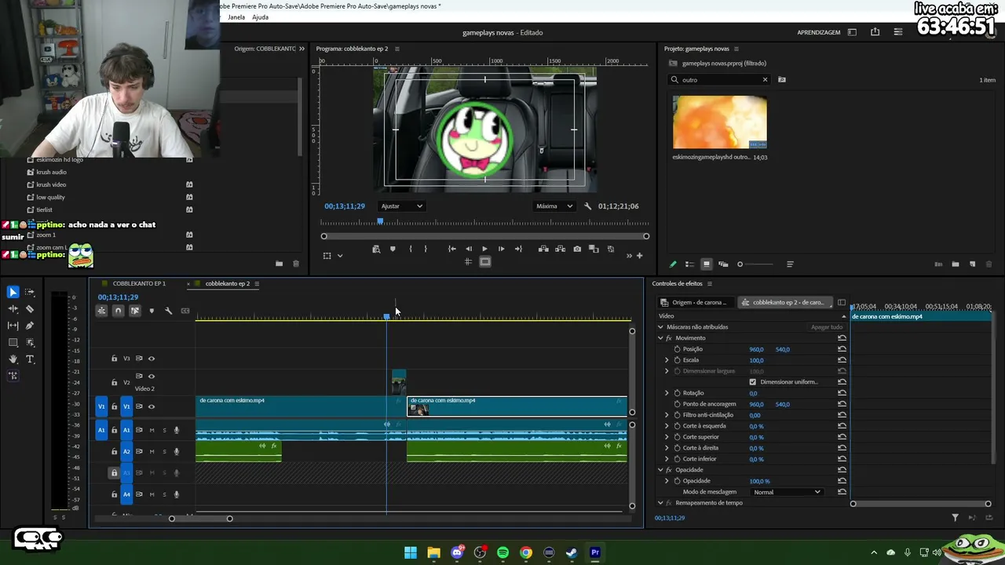
Task: Play the Program monitor preview
Action: click(x=484, y=249)
